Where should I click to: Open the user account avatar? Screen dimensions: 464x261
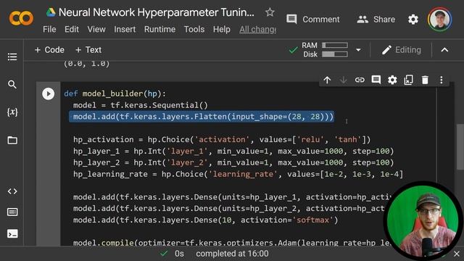tap(440, 20)
